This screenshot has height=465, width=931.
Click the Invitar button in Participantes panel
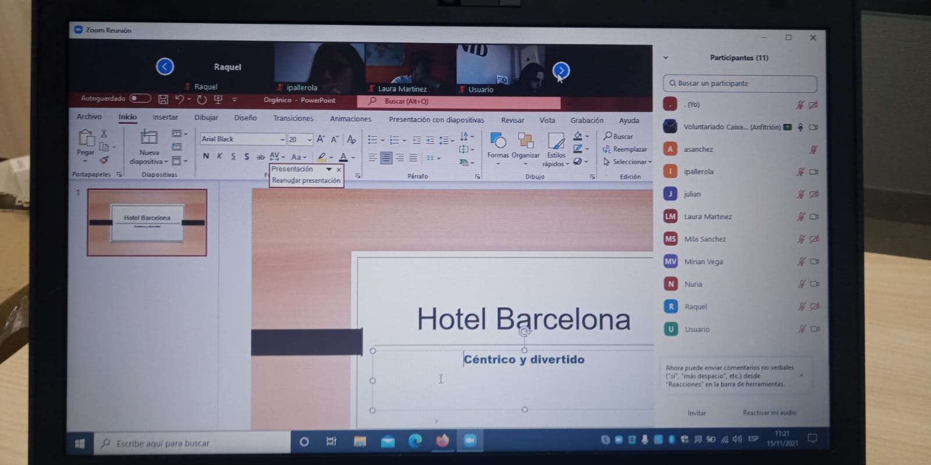(697, 413)
